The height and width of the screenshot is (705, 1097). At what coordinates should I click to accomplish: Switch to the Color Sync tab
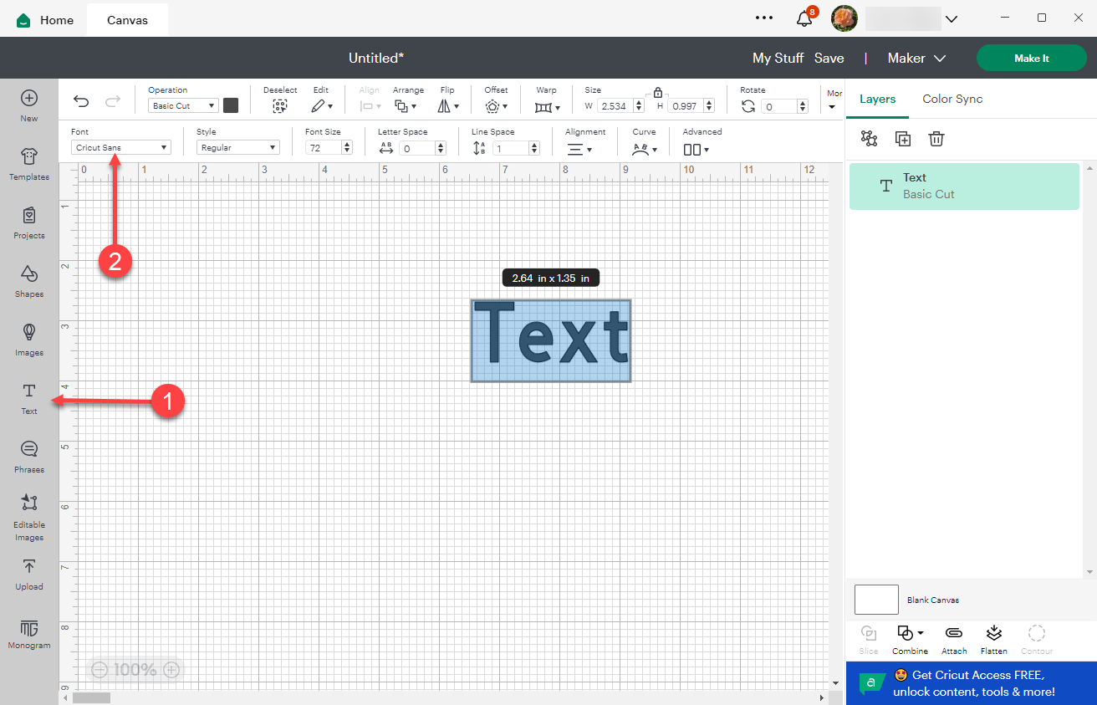(x=952, y=99)
